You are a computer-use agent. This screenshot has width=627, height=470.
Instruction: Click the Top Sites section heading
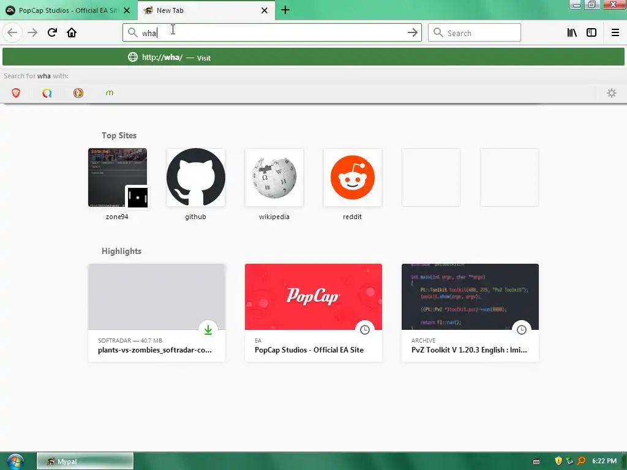click(x=119, y=135)
